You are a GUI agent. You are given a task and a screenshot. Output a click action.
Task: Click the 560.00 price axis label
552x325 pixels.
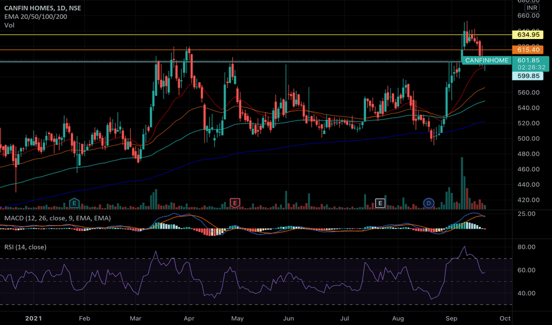click(528, 92)
